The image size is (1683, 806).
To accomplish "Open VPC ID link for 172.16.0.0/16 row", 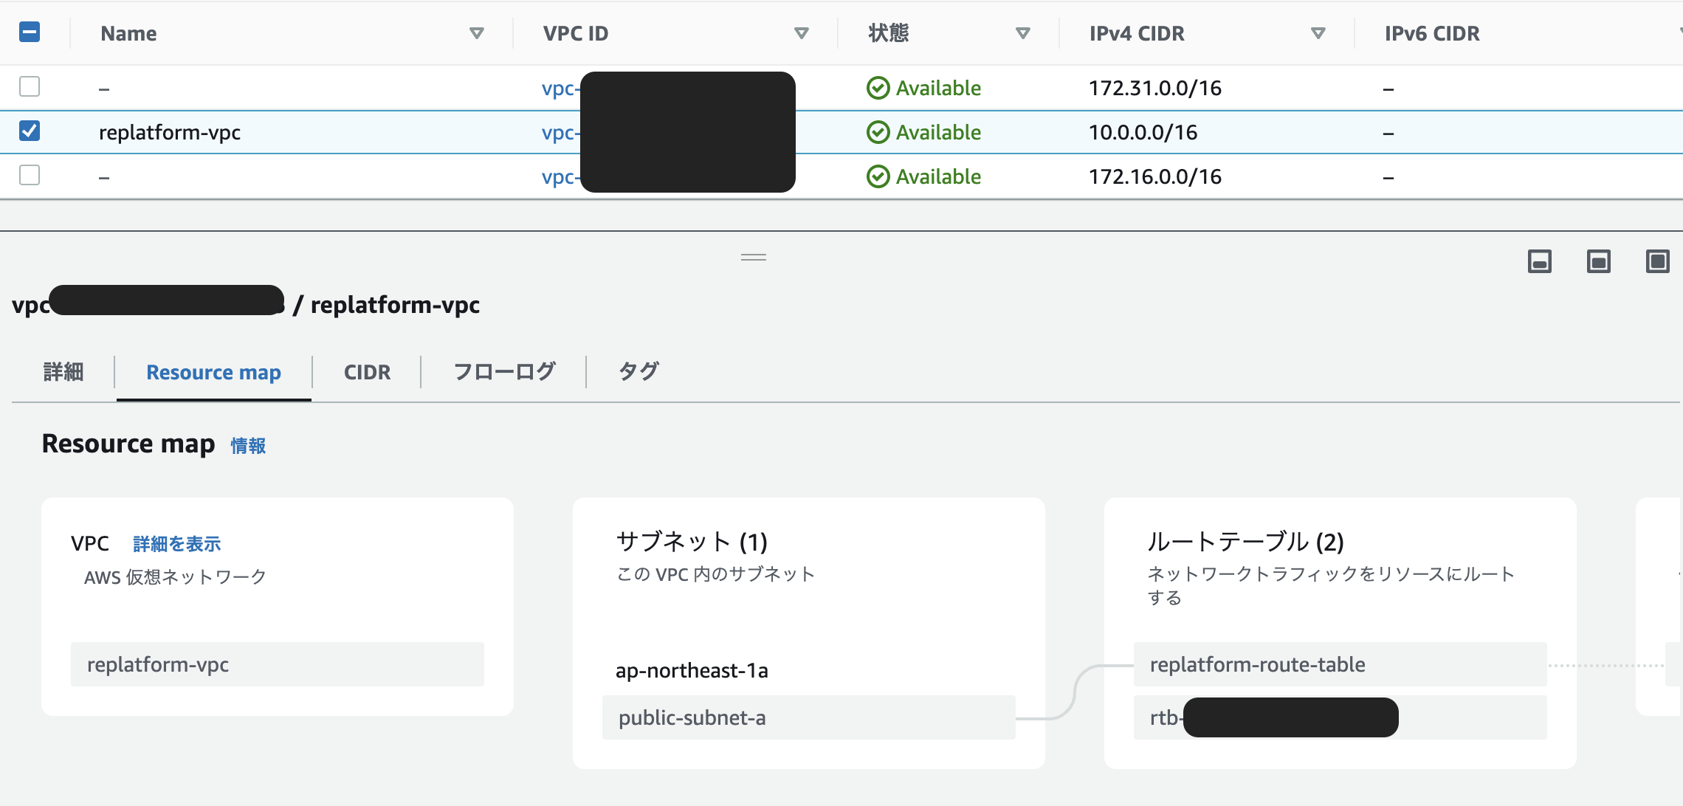I will point(561,177).
